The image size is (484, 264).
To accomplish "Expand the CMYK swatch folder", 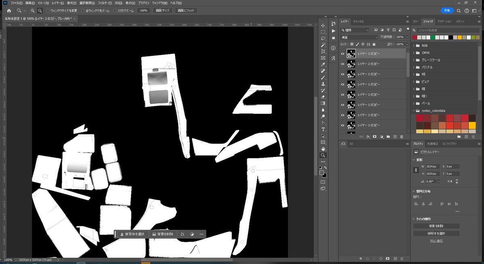I will [414, 53].
